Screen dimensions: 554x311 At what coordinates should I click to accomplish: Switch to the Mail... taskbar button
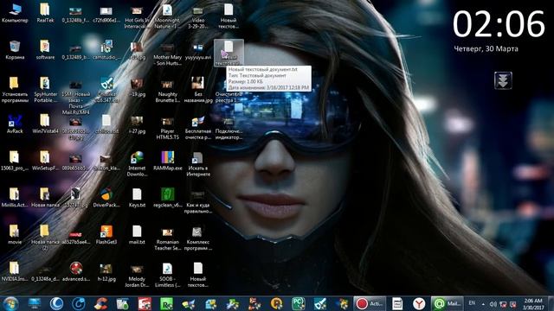pyautogui.click(x=447, y=303)
